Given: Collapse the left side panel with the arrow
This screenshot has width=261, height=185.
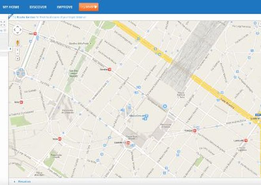Looking at the screenshot, I should pos(10,49).
